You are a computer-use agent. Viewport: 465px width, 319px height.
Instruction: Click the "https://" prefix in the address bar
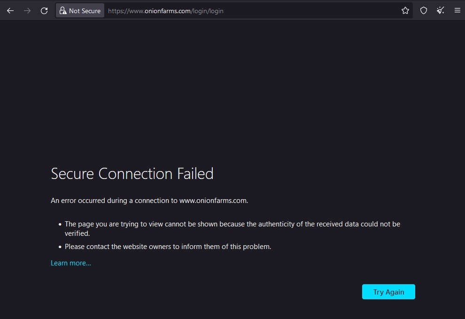click(118, 11)
